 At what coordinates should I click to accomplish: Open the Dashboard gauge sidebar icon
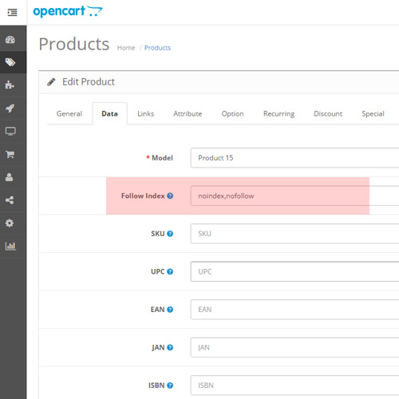[x=10, y=40]
